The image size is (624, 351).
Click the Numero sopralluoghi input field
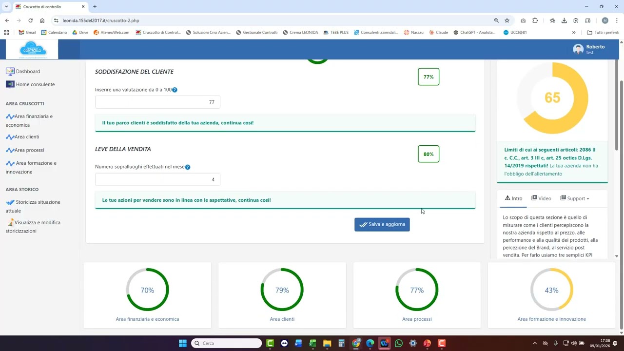(x=157, y=179)
